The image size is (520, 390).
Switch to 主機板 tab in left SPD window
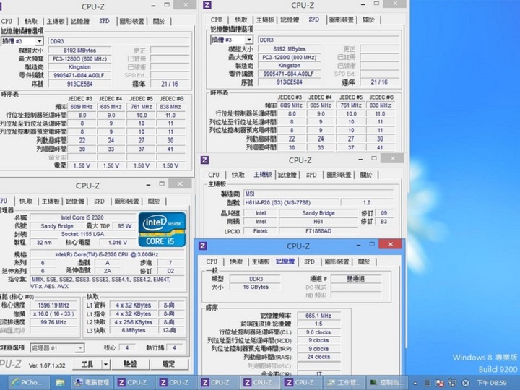[x=56, y=21]
